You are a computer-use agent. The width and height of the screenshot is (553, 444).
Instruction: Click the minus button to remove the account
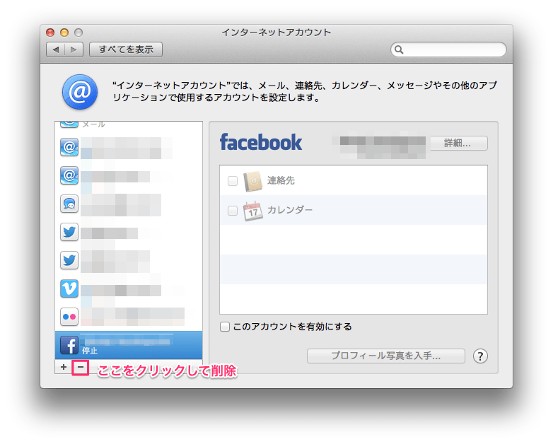pos(81,367)
